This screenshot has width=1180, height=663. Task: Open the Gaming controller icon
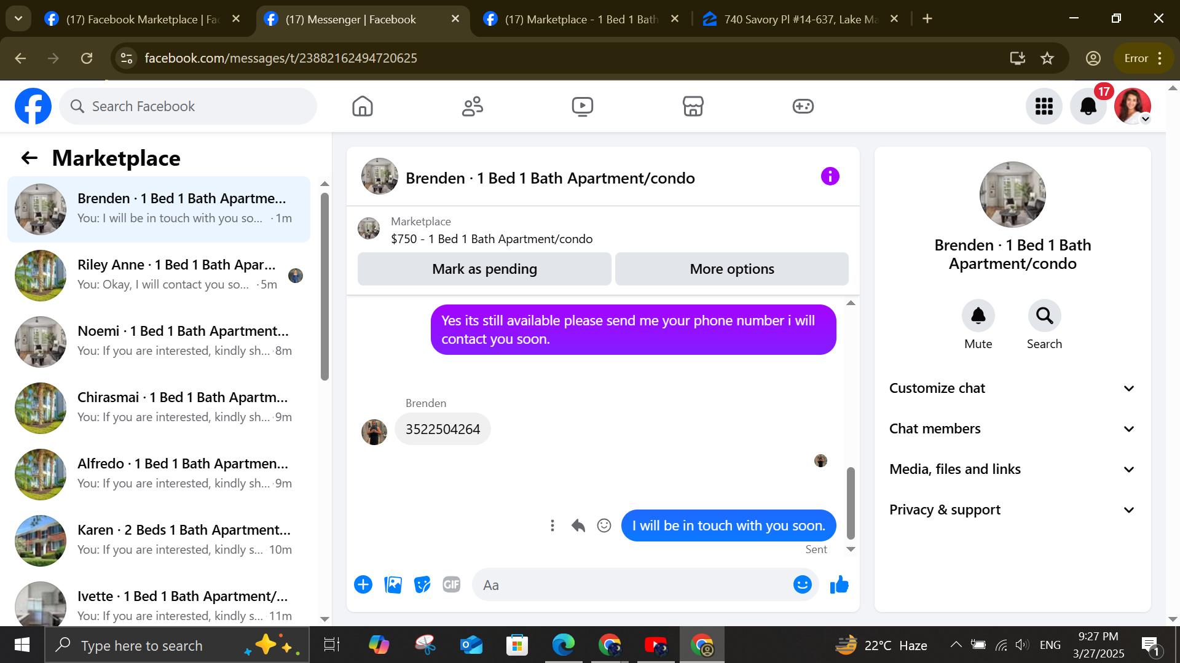coord(803,106)
